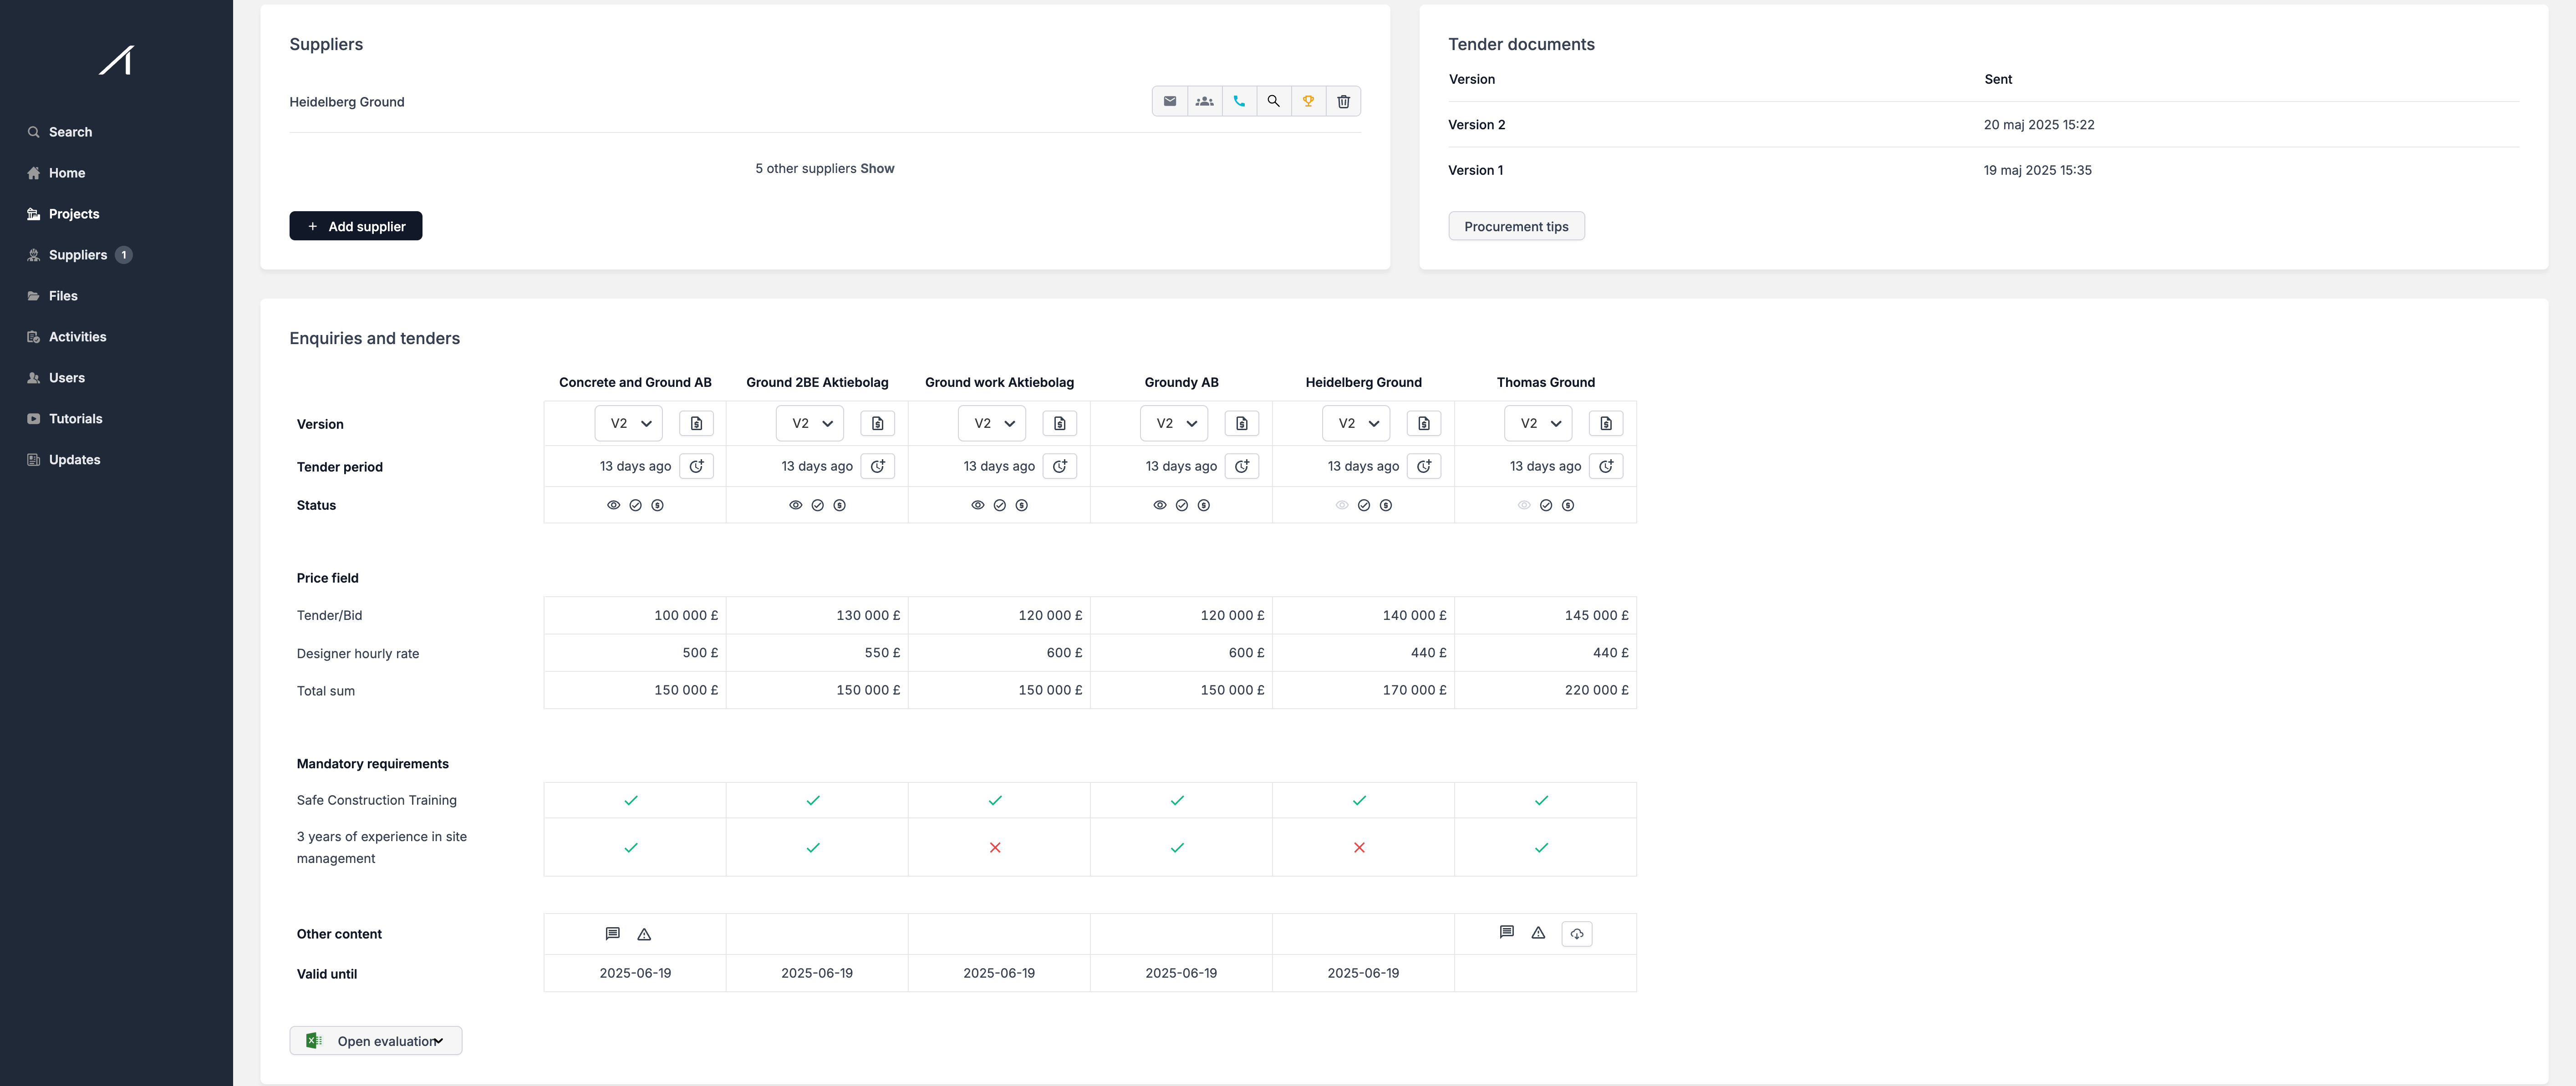Show the 5 other suppliers
2576x1086 pixels.
click(877, 168)
